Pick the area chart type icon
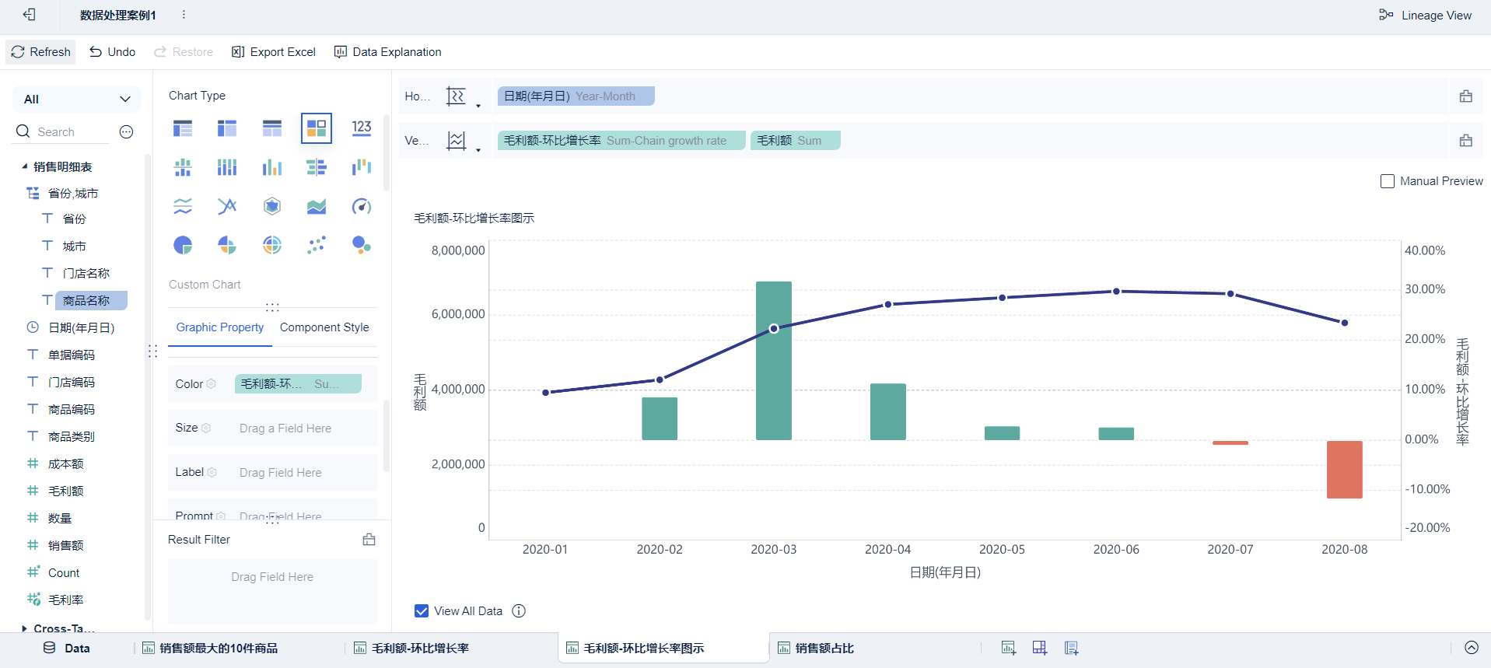Image resolution: width=1491 pixels, height=668 pixels. [317, 206]
